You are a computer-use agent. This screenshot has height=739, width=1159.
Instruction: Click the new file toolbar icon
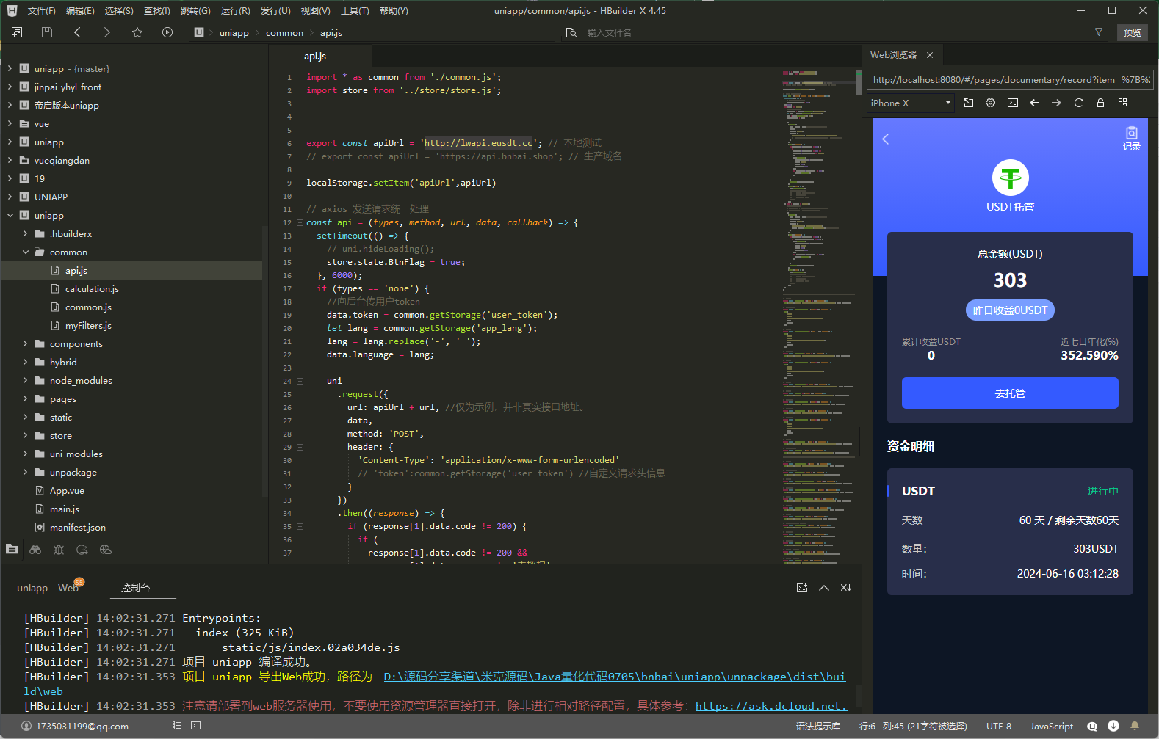[x=17, y=32]
